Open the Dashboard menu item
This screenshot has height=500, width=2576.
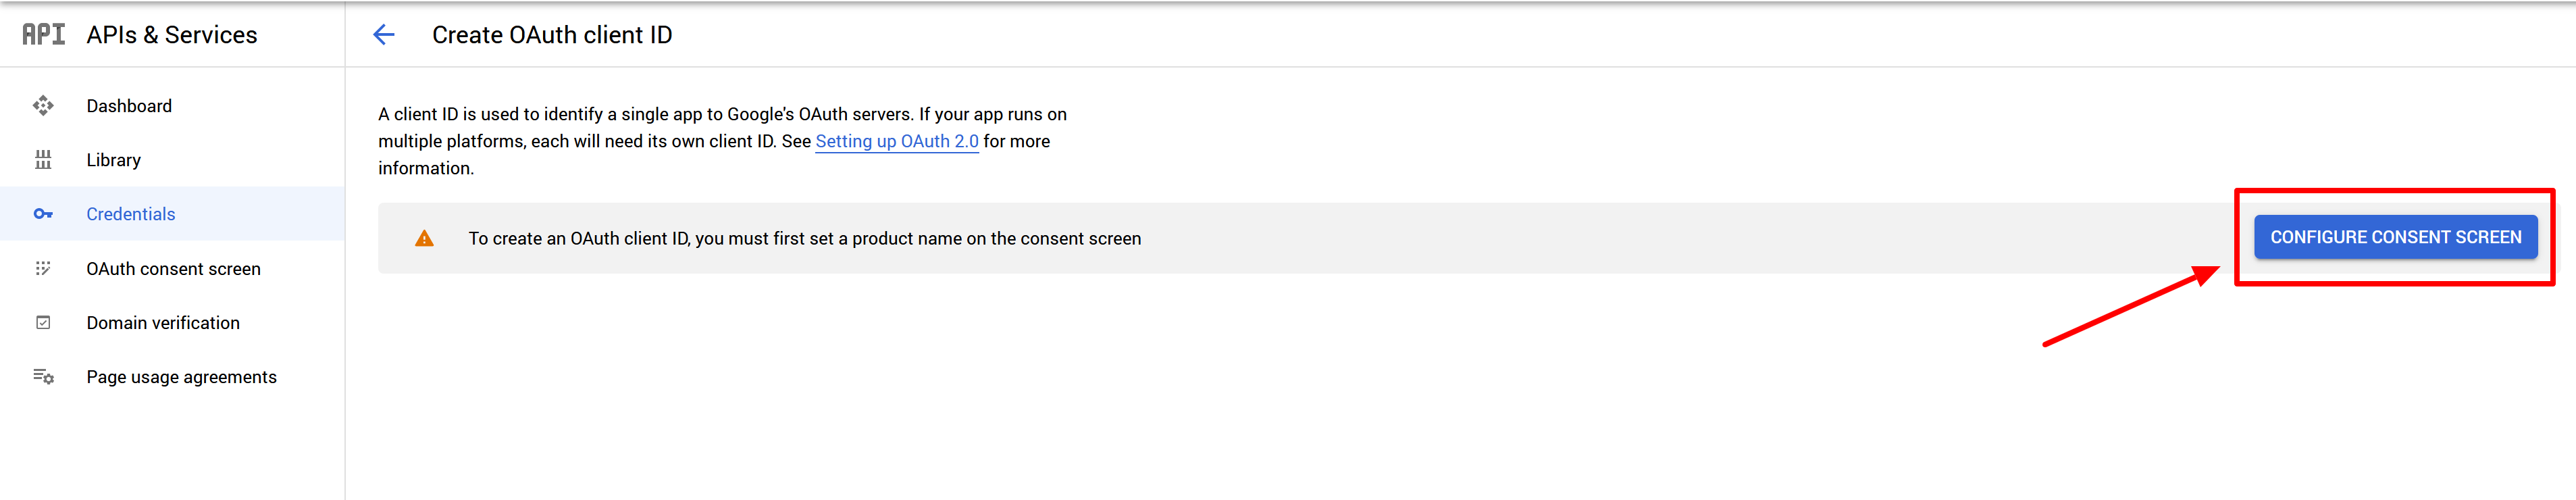click(x=129, y=106)
